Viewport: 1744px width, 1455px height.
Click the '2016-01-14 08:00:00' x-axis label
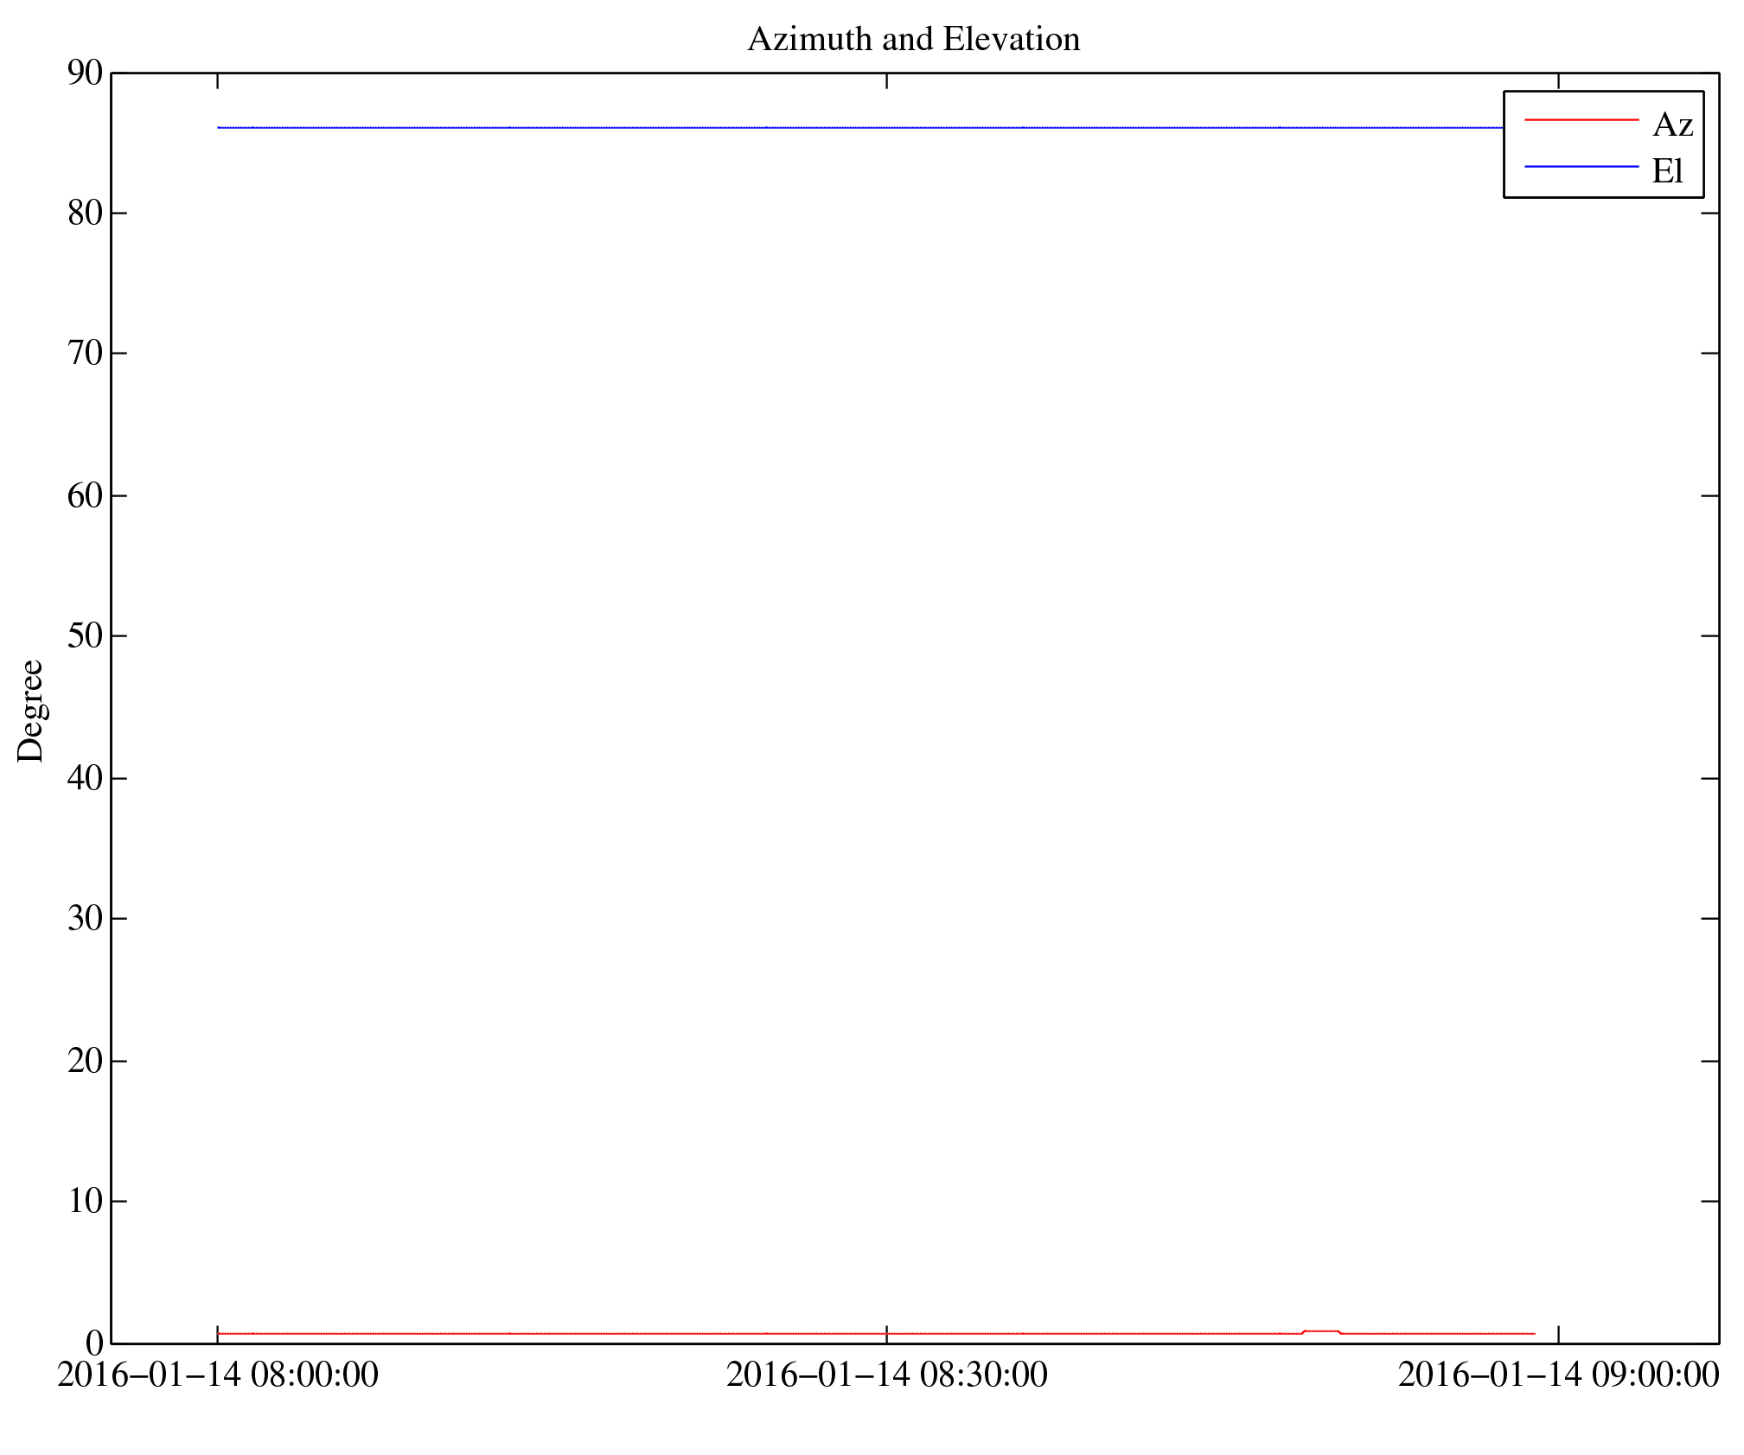(x=218, y=1375)
